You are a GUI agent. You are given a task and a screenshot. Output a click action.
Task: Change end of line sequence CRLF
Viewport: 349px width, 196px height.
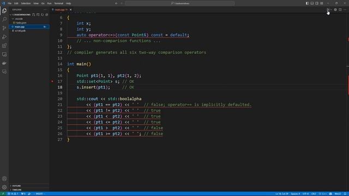click(314, 194)
